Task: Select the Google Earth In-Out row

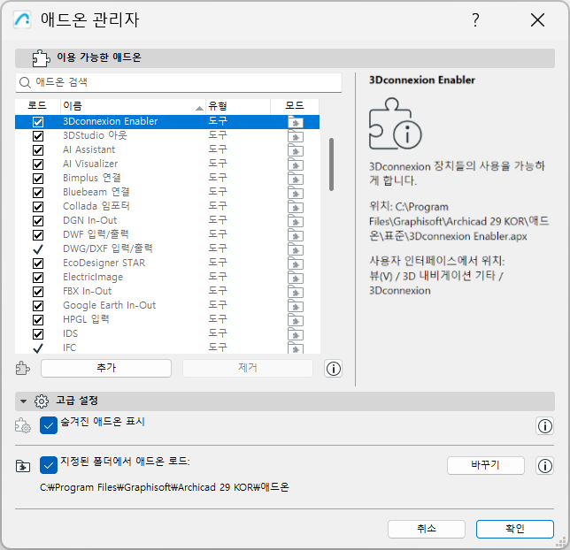Action: click(x=167, y=306)
